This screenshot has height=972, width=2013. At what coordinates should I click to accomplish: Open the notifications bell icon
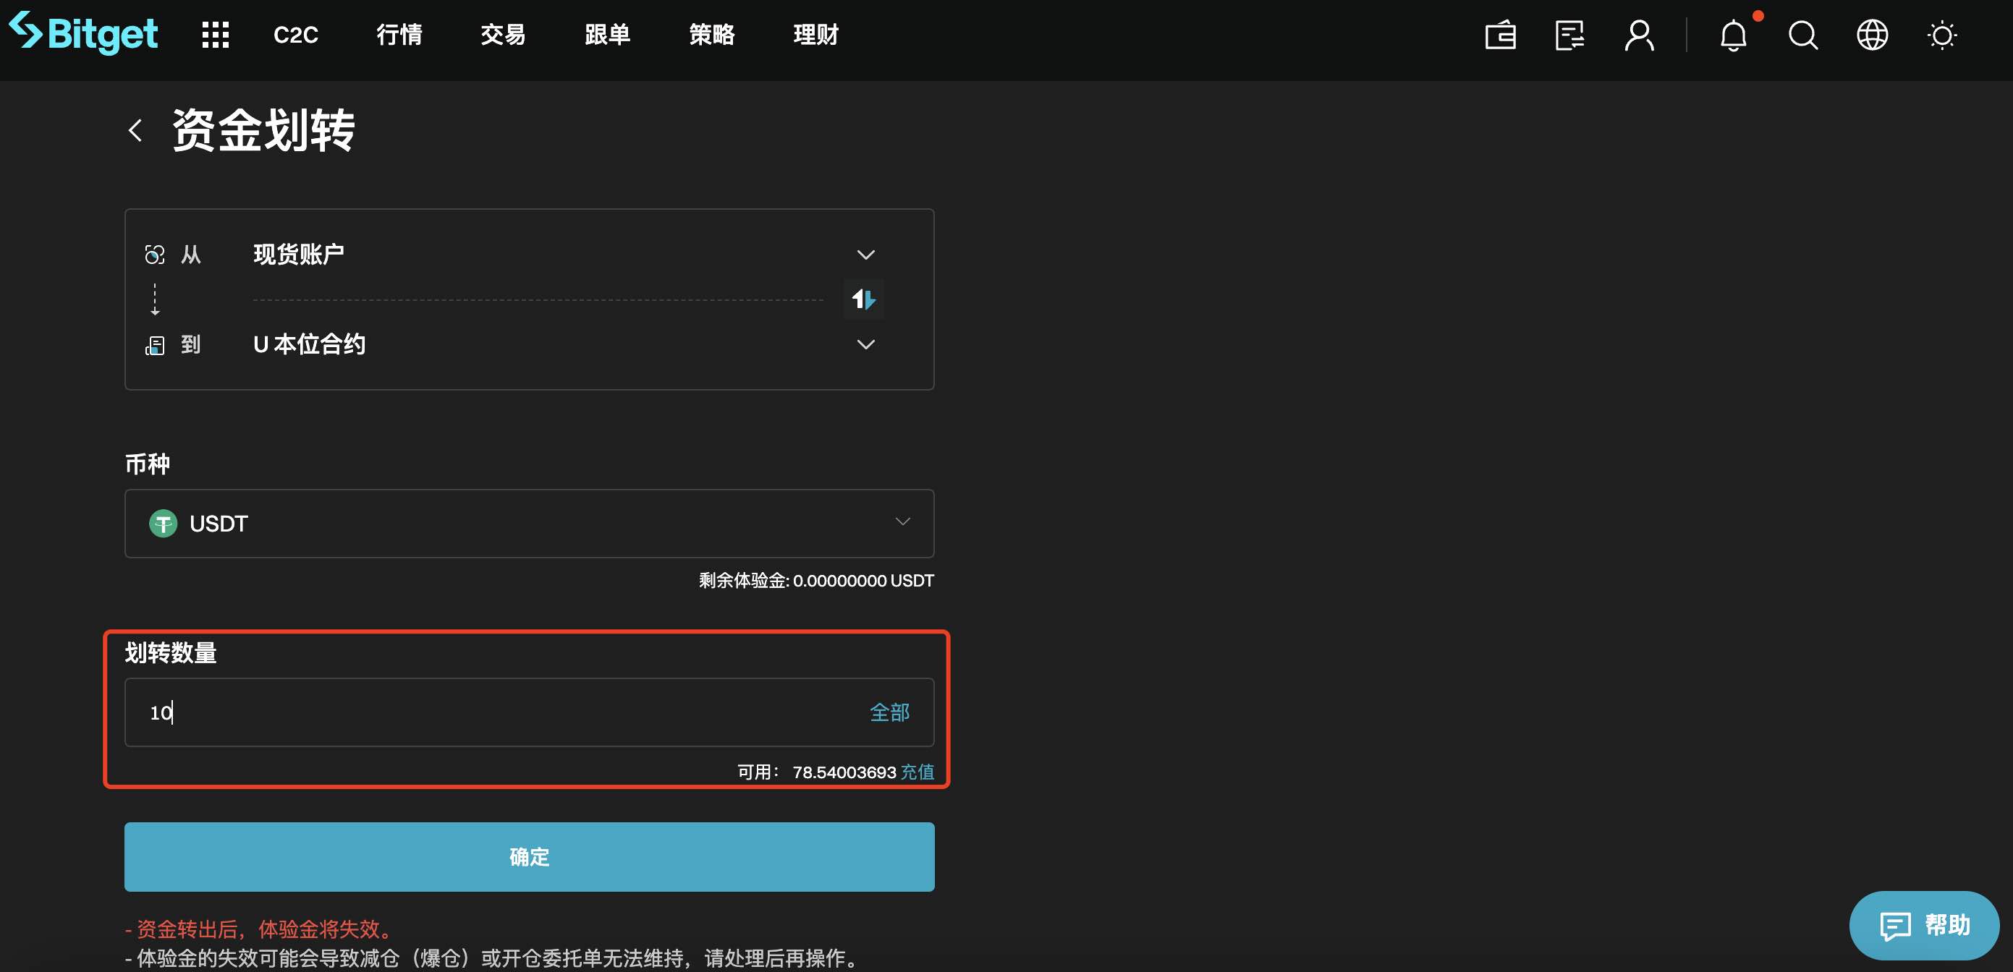(x=1733, y=35)
